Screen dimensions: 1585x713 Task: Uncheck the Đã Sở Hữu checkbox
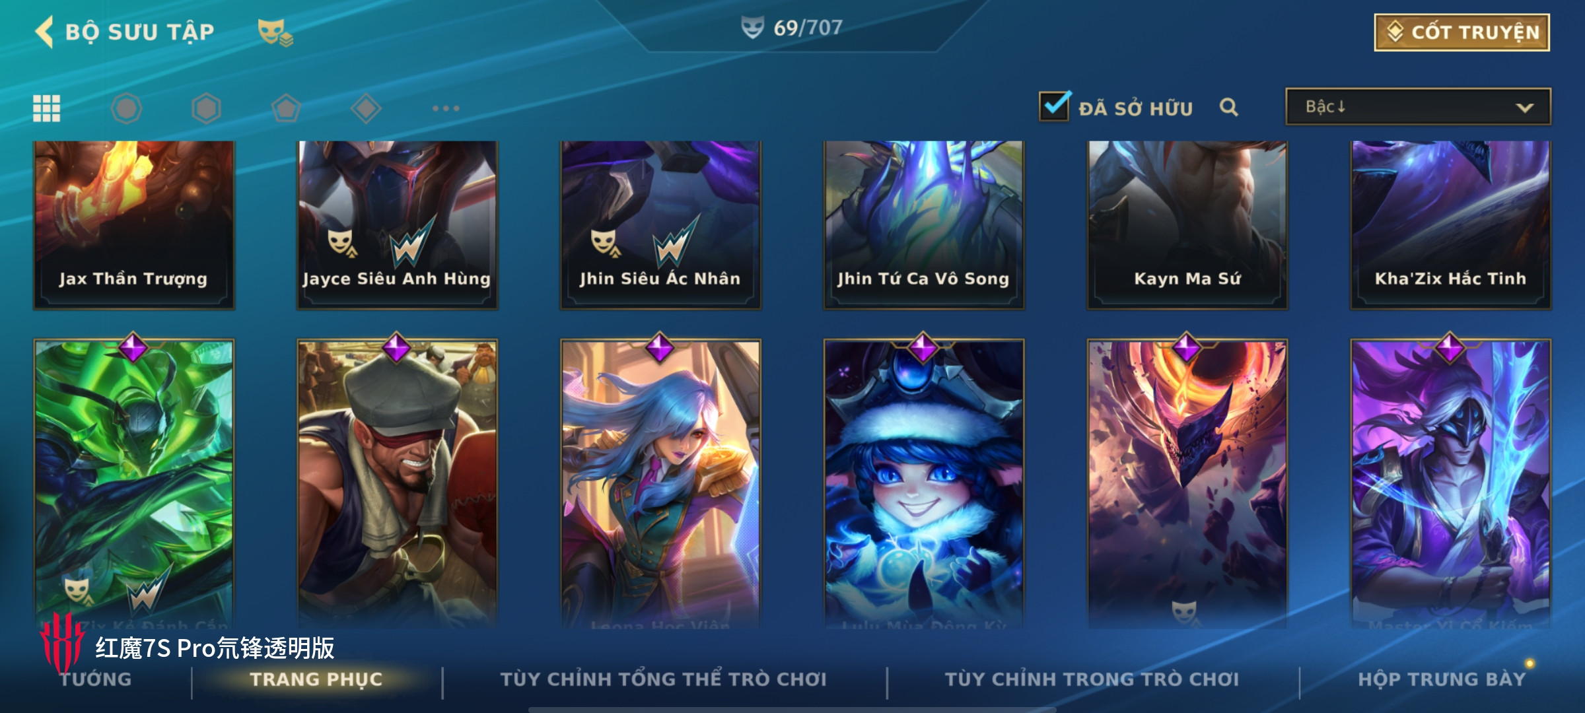(1054, 106)
